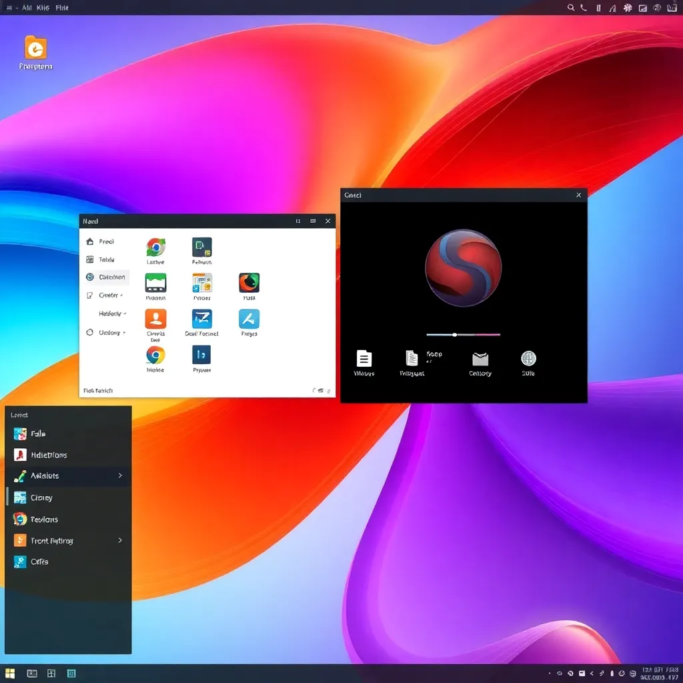Screen dimensions: 683x683
Task: Open the green chart app icon in the Naed window
Action: pyautogui.click(x=155, y=283)
